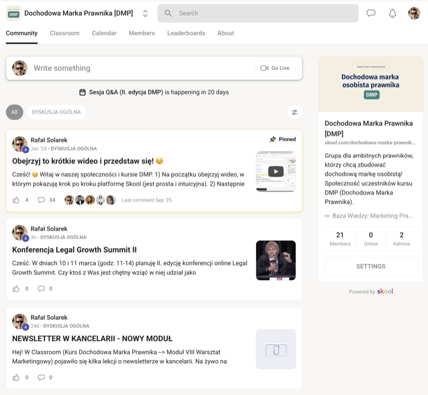Go to the Leaderboards tab
428x395 pixels.
[186, 33]
